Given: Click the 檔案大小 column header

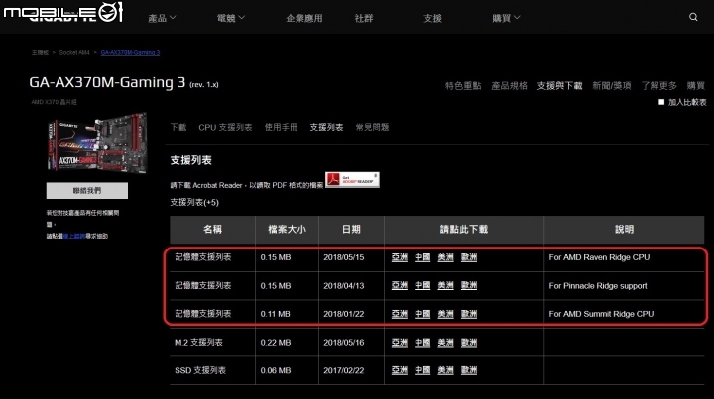Looking at the screenshot, I should tap(287, 230).
